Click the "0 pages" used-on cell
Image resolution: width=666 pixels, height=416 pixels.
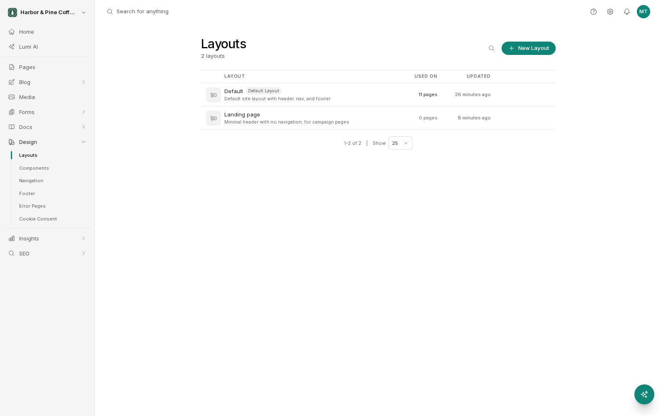[x=428, y=118]
